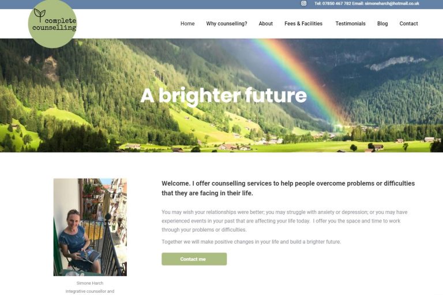Select the About menu item

pos(266,24)
